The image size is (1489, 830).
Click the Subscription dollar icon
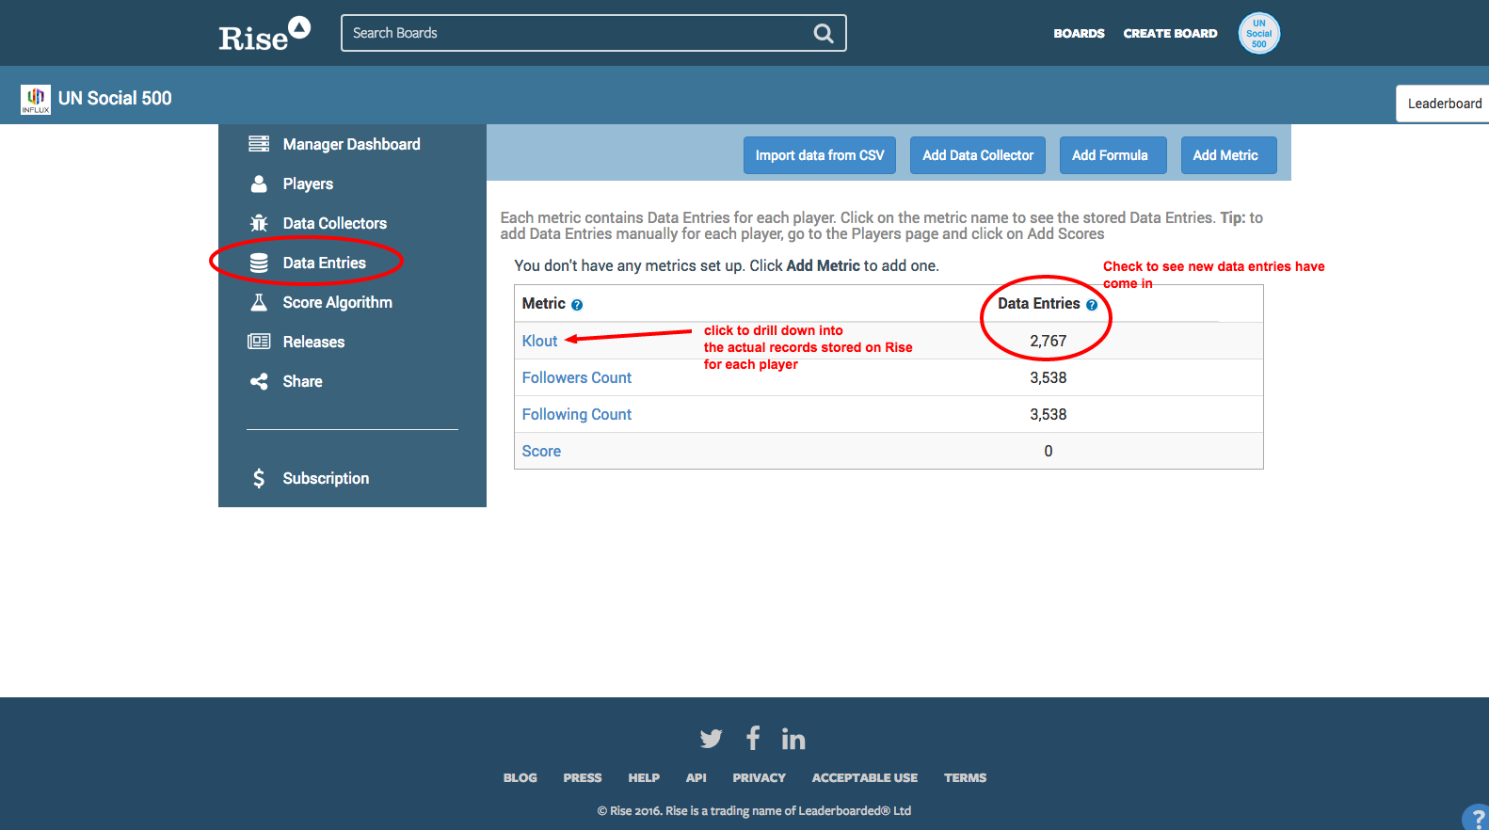(x=259, y=478)
